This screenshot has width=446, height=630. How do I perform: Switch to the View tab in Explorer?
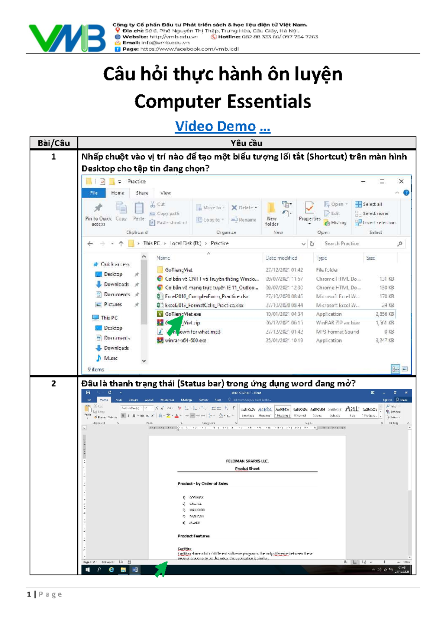click(x=165, y=193)
